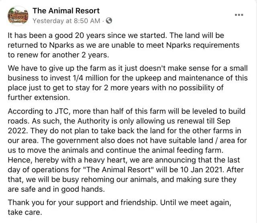This screenshot has width=257, height=223.
Task: Click The Animal Resort profile picture
Action: click(17, 15)
